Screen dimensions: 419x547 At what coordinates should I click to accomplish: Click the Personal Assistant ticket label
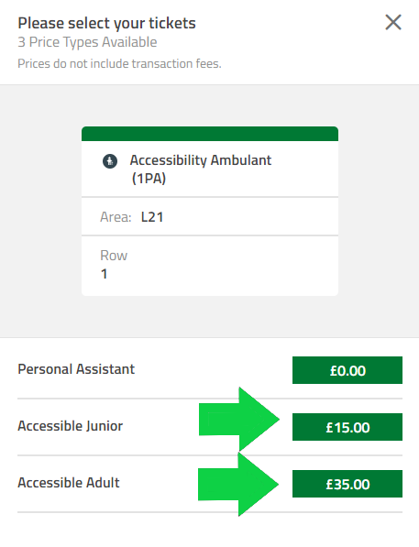[x=76, y=369]
